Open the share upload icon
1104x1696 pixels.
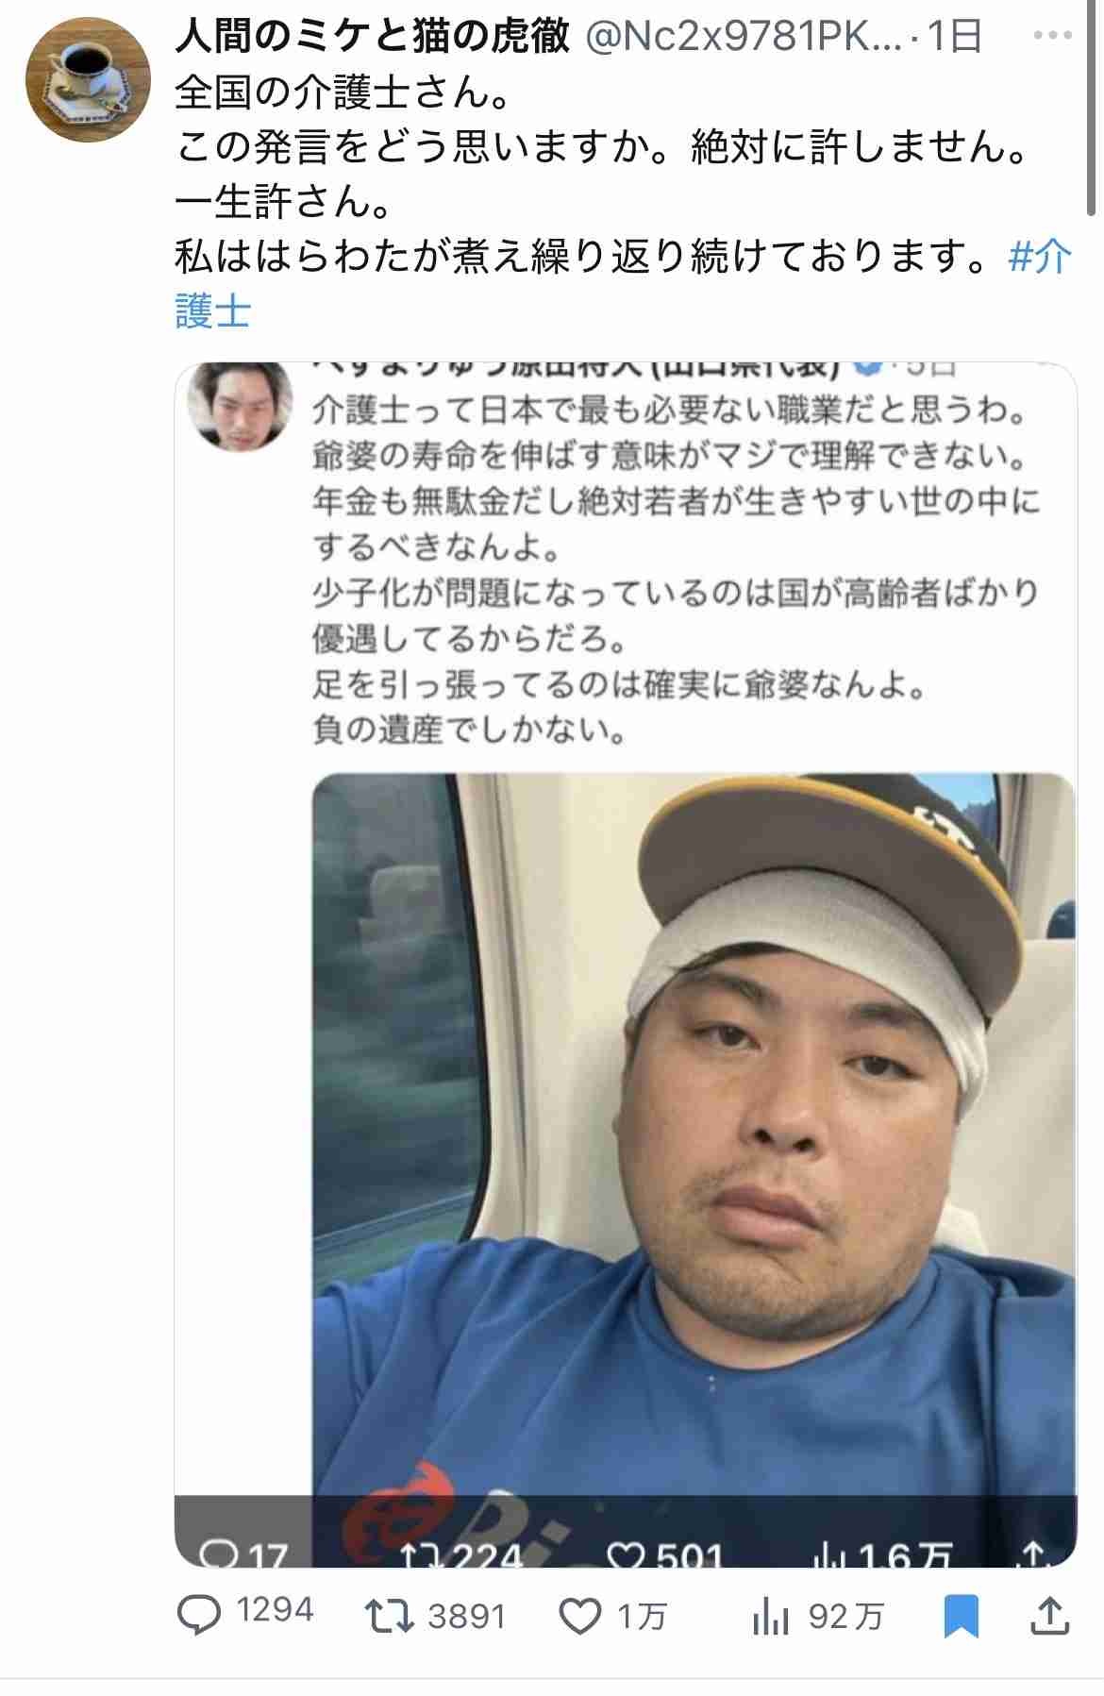click(x=1048, y=1616)
